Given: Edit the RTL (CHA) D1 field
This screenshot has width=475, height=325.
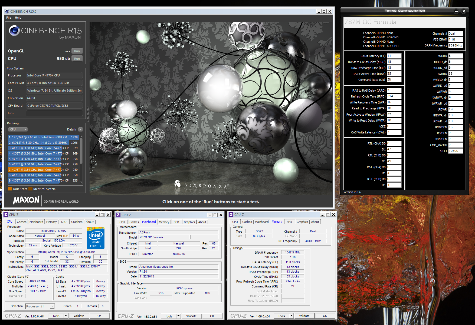Looking at the screenshot, I should 394,149.
